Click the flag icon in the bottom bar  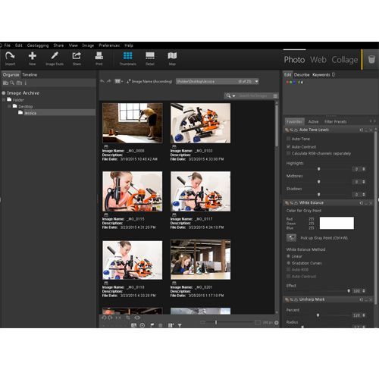pos(152,325)
